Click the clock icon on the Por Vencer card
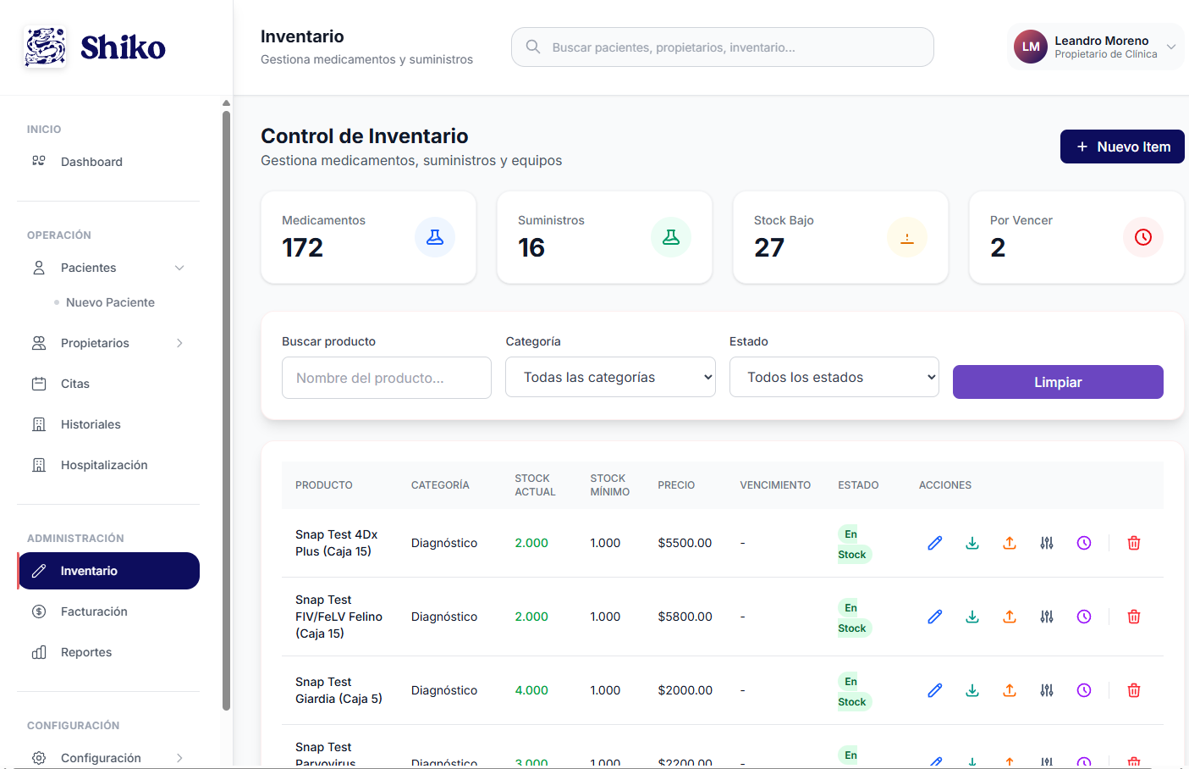1189x769 pixels. [x=1143, y=237]
